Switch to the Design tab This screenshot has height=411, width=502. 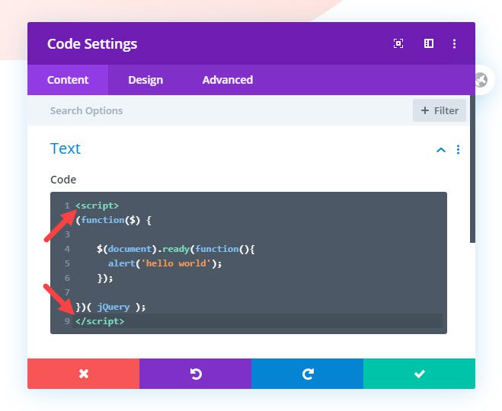click(145, 80)
